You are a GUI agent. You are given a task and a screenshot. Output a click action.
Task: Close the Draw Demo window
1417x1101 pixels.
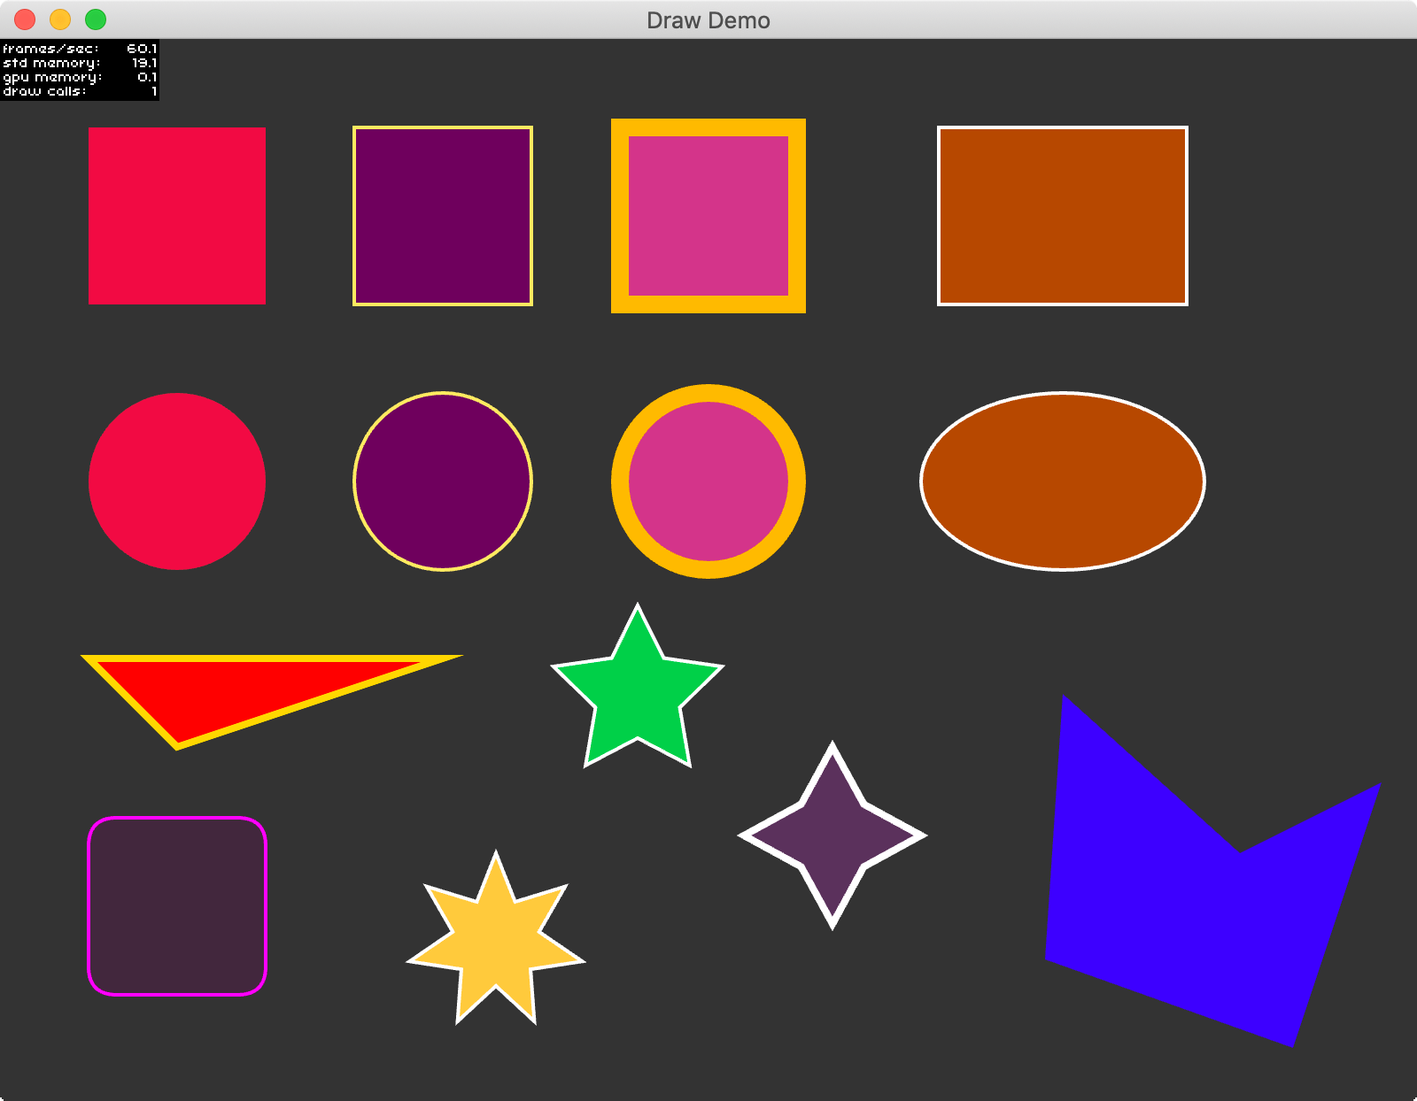coord(25,19)
